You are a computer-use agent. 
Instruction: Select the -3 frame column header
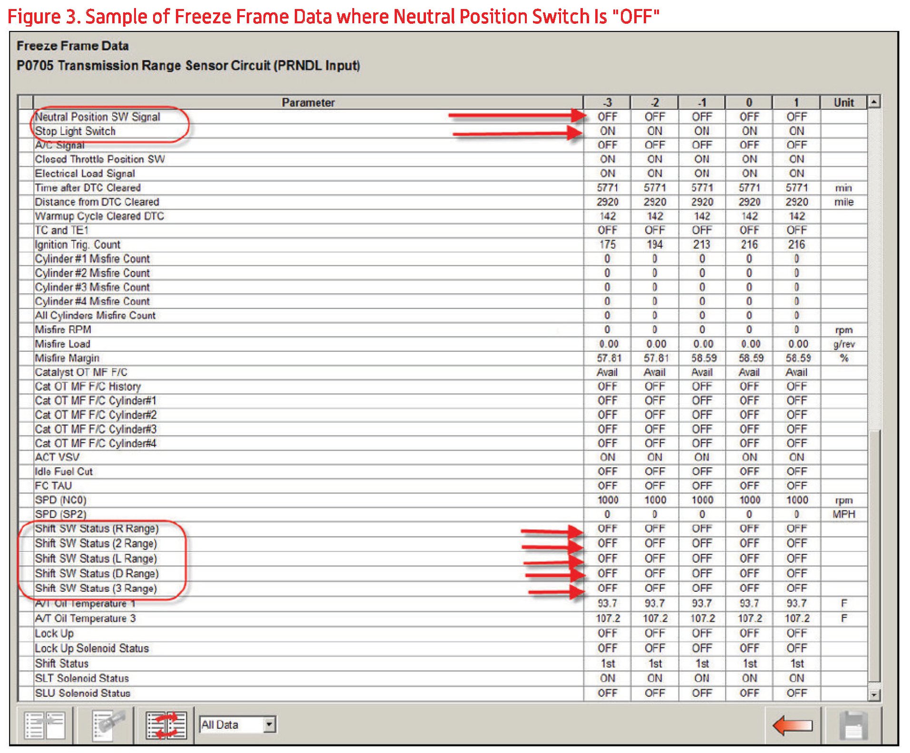pyautogui.click(x=607, y=102)
